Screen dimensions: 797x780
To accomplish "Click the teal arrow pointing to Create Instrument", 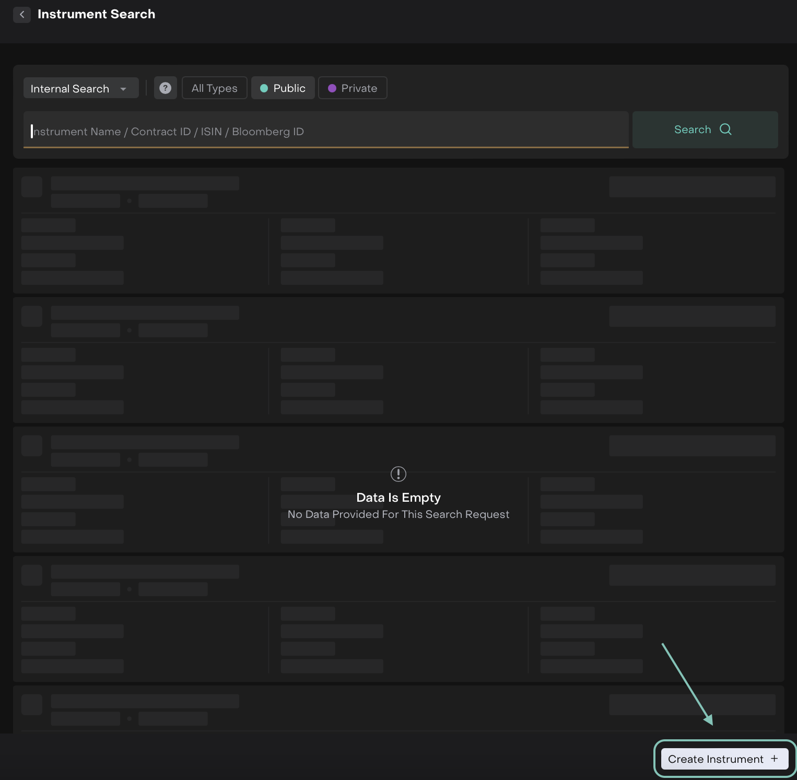I will [x=687, y=683].
